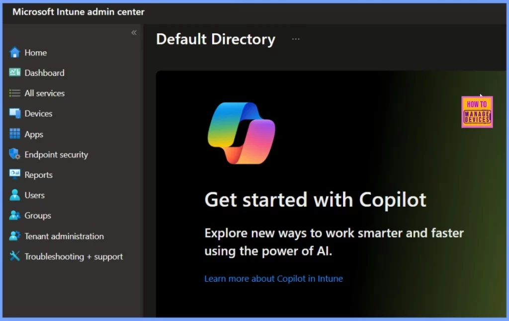Viewport: 509px width, 321px height.
Task: Click the Explore new ways to work text
Action: coord(334,242)
